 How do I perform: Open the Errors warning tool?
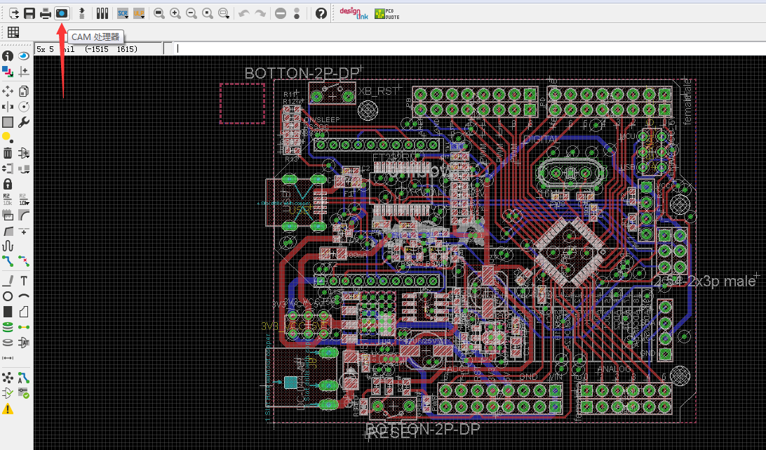coord(8,409)
